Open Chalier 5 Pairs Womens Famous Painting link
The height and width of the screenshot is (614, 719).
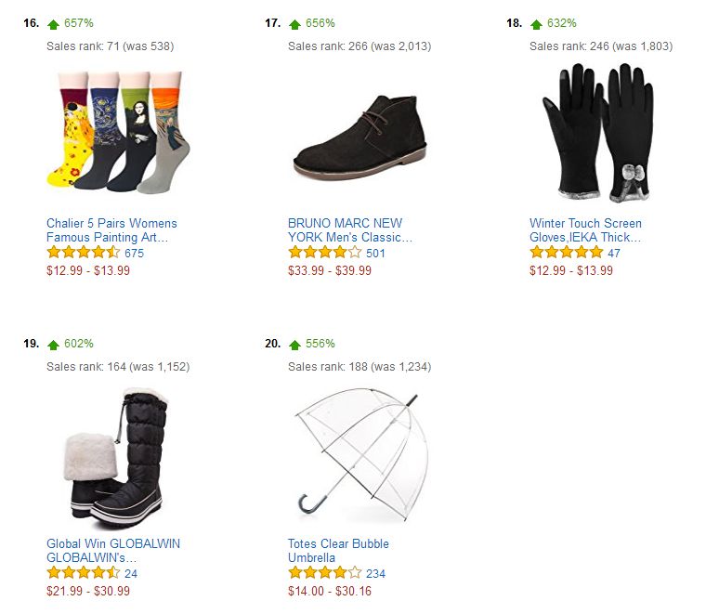click(111, 230)
